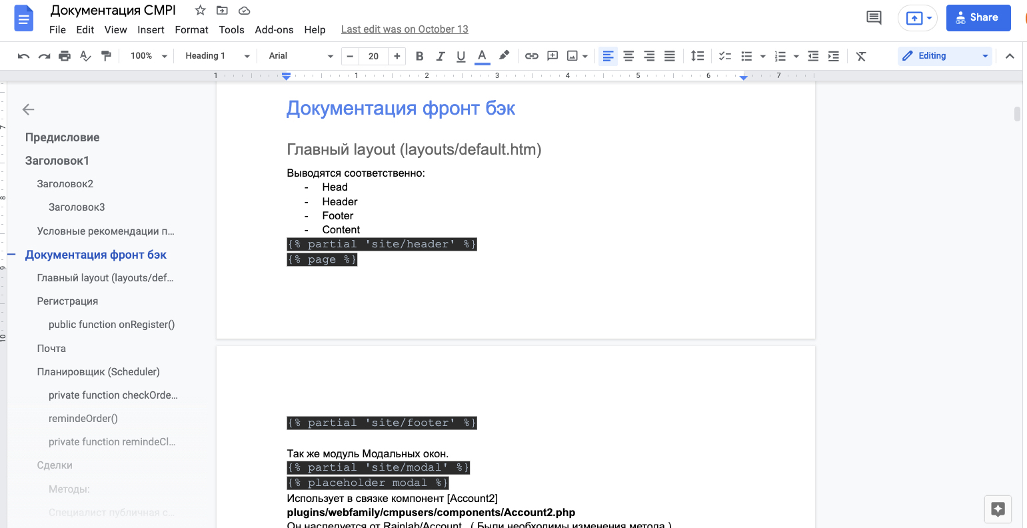Open the Format menu
Screen dimensions: 1027x528
point(192,29)
